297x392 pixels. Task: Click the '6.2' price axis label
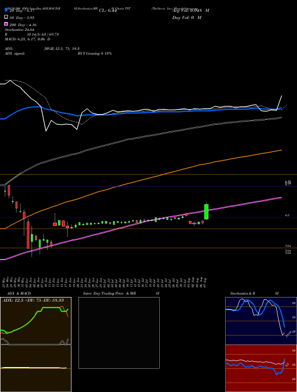coord(287,215)
